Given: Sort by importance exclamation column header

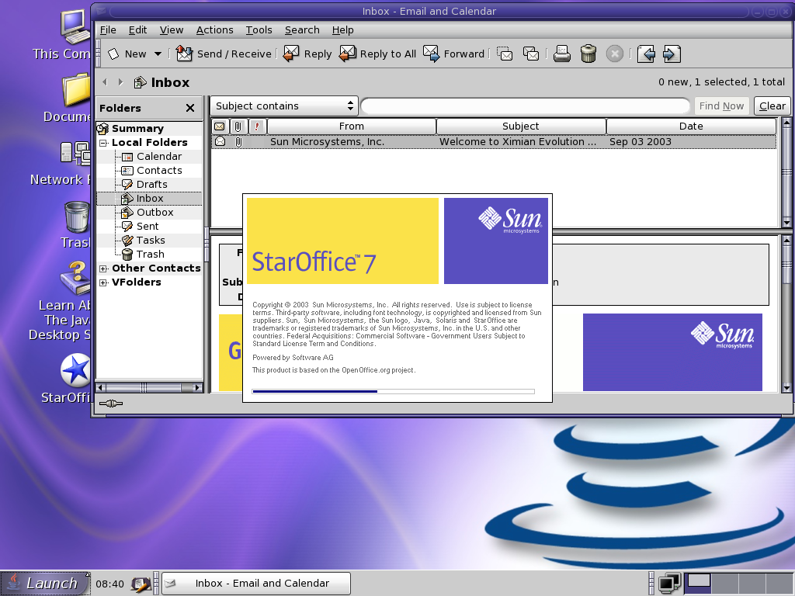Looking at the screenshot, I should click(x=257, y=126).
